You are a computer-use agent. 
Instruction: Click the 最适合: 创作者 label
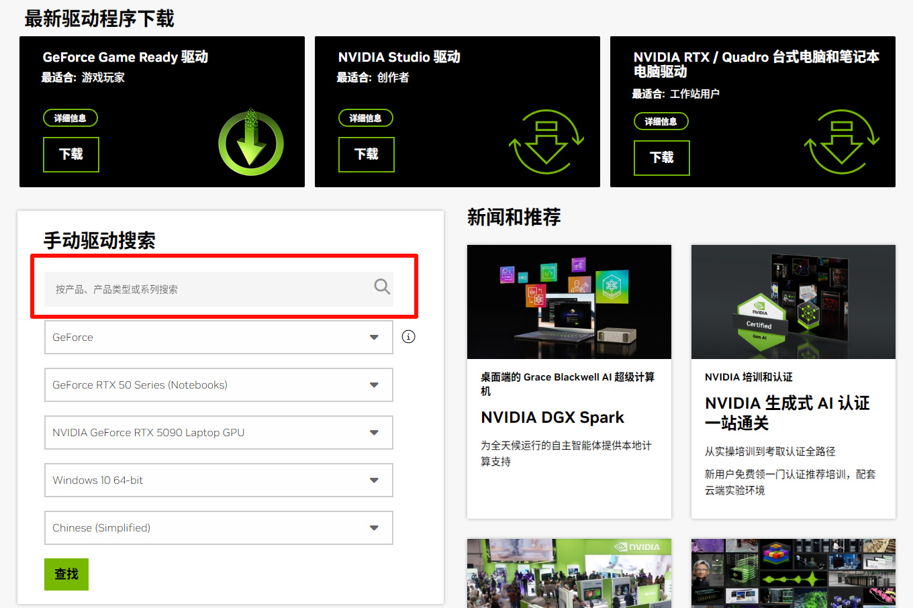373,78
